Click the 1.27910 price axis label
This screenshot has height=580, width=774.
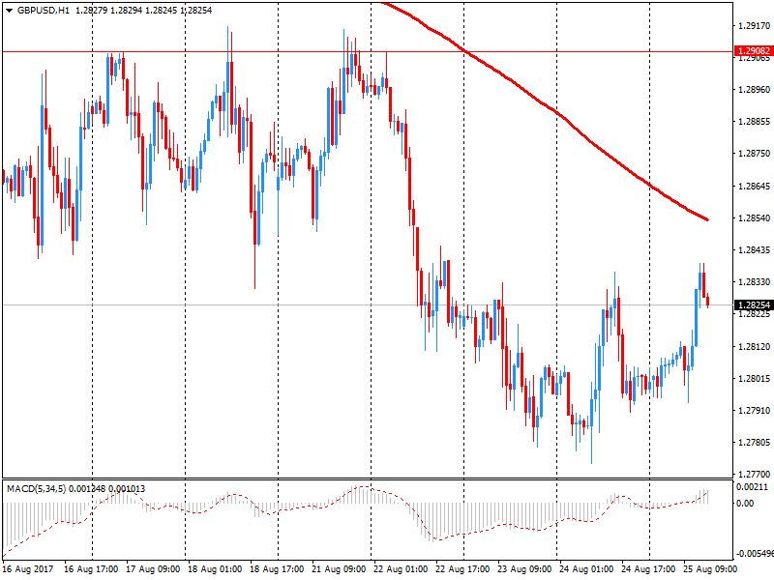click(754, 410)
